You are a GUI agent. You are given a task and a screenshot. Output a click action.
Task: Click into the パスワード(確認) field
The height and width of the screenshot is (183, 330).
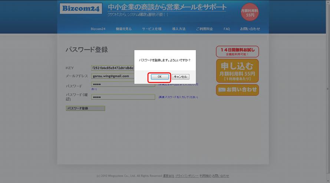coord(123,97)
